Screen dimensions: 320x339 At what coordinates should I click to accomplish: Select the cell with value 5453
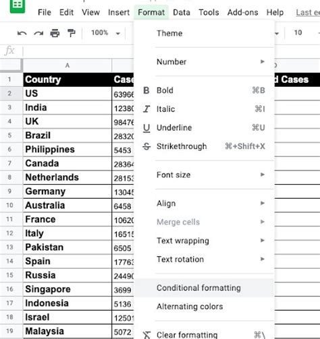[123, 150]
